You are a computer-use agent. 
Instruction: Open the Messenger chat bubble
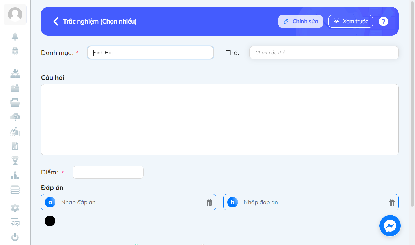coord(390,226)
